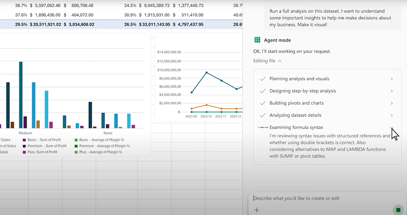This screenshot has width=407, height=215.
Task: Expand Building pivots and charts chevron
Action: (x=391, y=103)
